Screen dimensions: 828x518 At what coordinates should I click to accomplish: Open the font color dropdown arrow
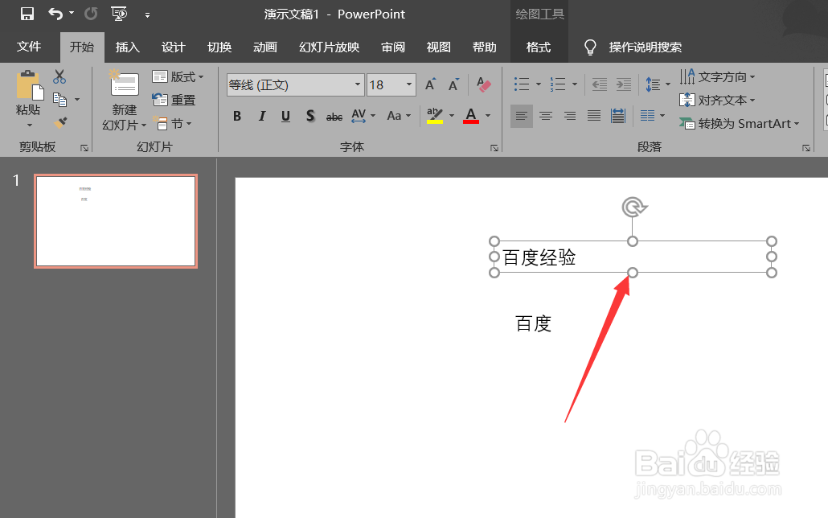tap(488, 116)
